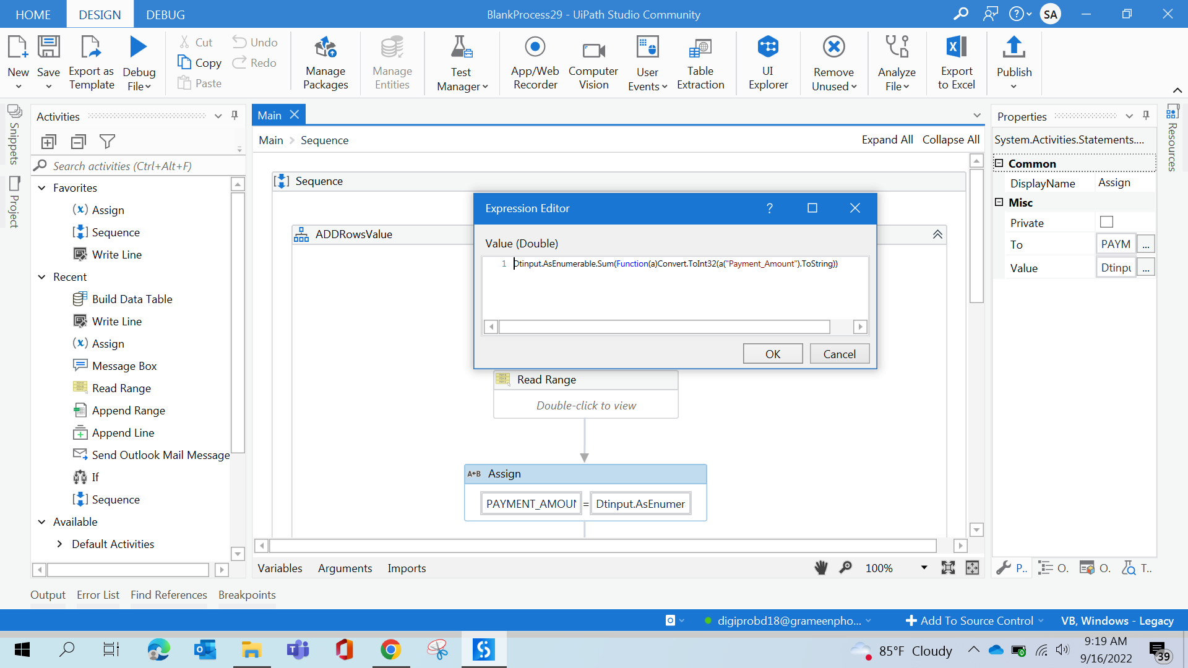This screenshot has width=1188, height=668.
Task: Expand Default Activities tree node
Action: pyautogui.click(x=59, y=544)
